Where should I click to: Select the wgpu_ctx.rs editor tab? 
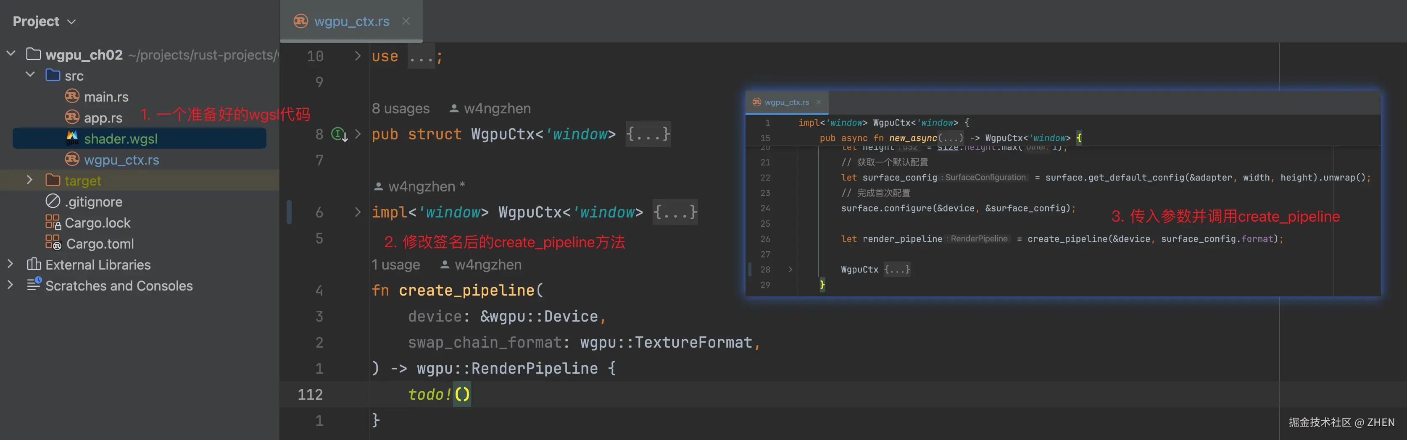(351, 21)
